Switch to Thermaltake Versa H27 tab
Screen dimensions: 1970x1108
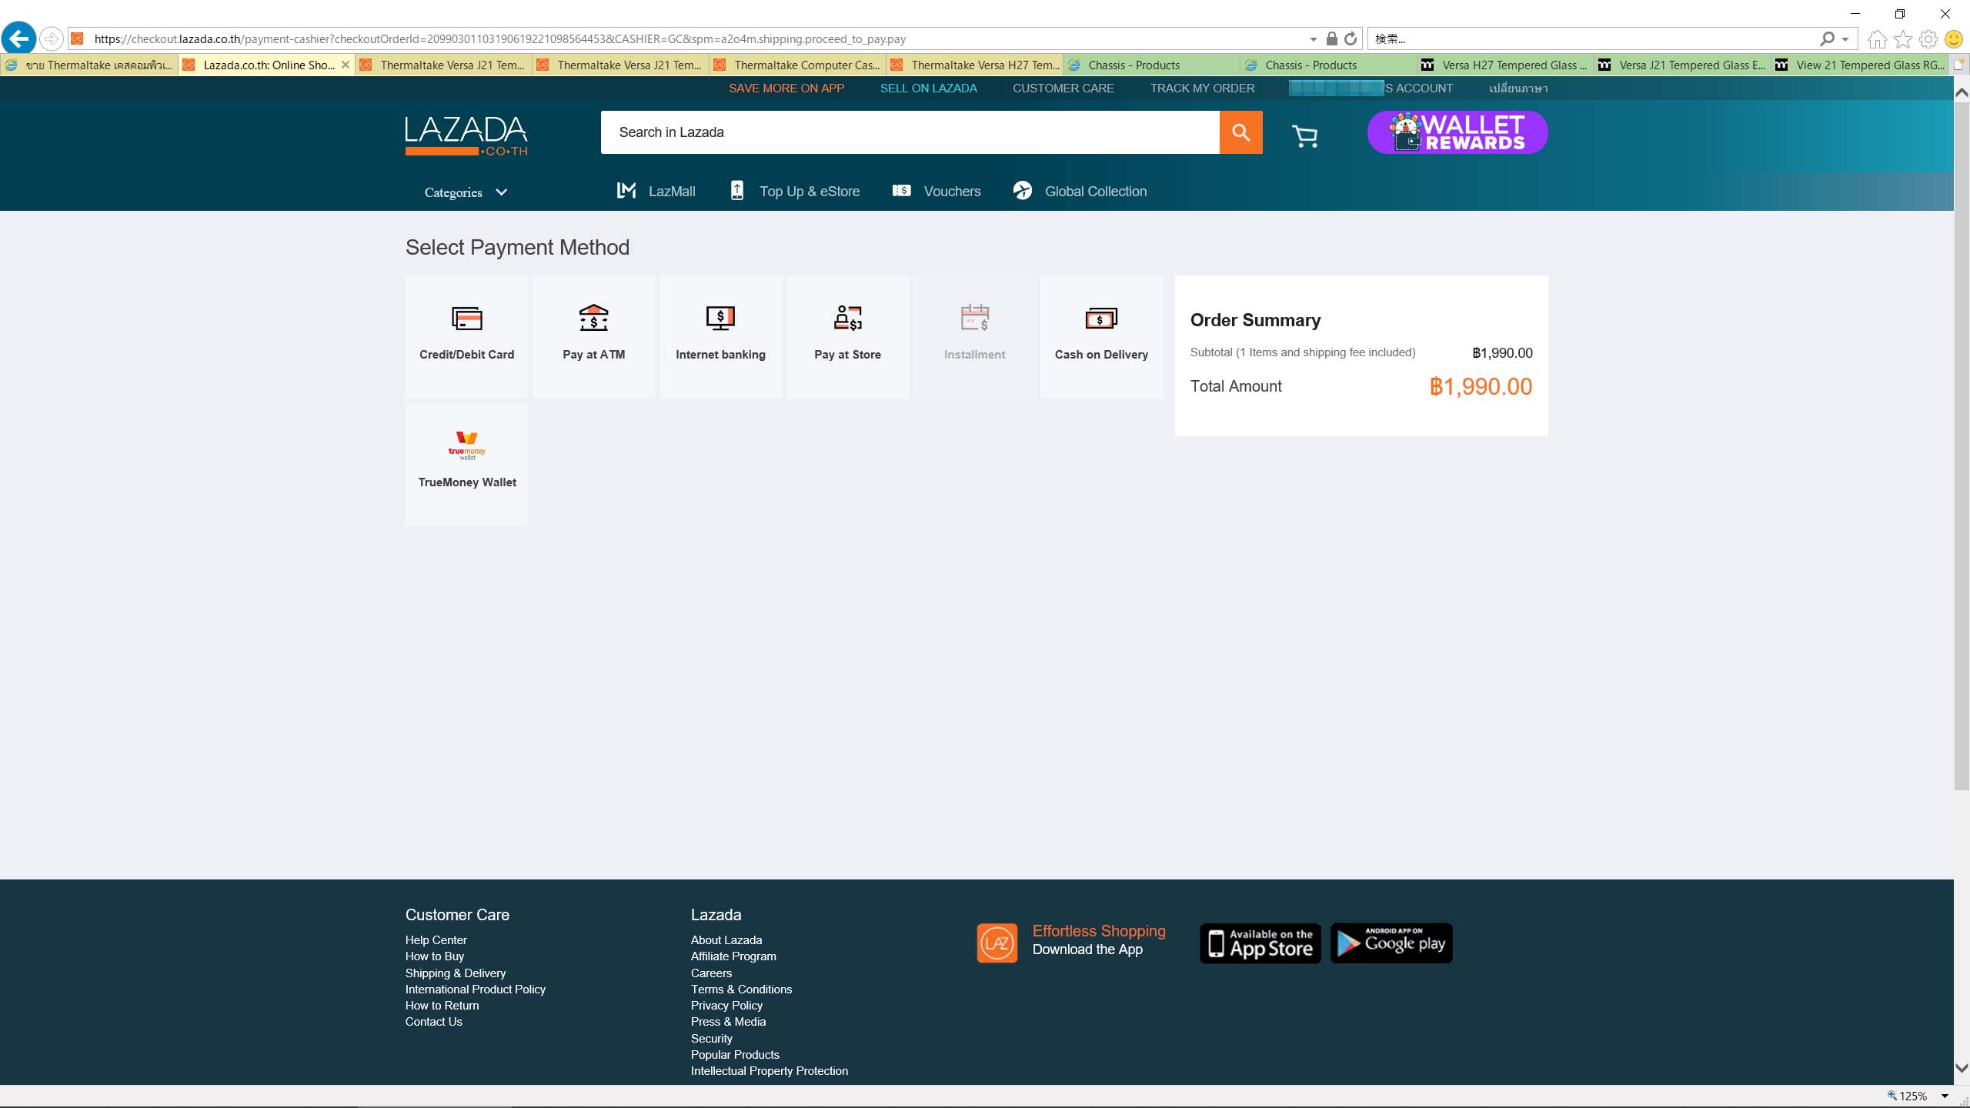974,65
